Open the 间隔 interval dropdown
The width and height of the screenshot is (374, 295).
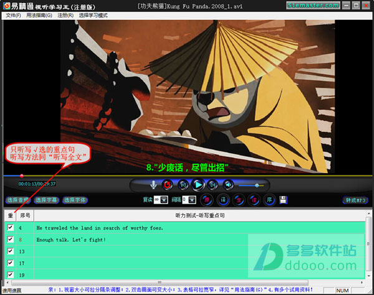coord(192,200)
